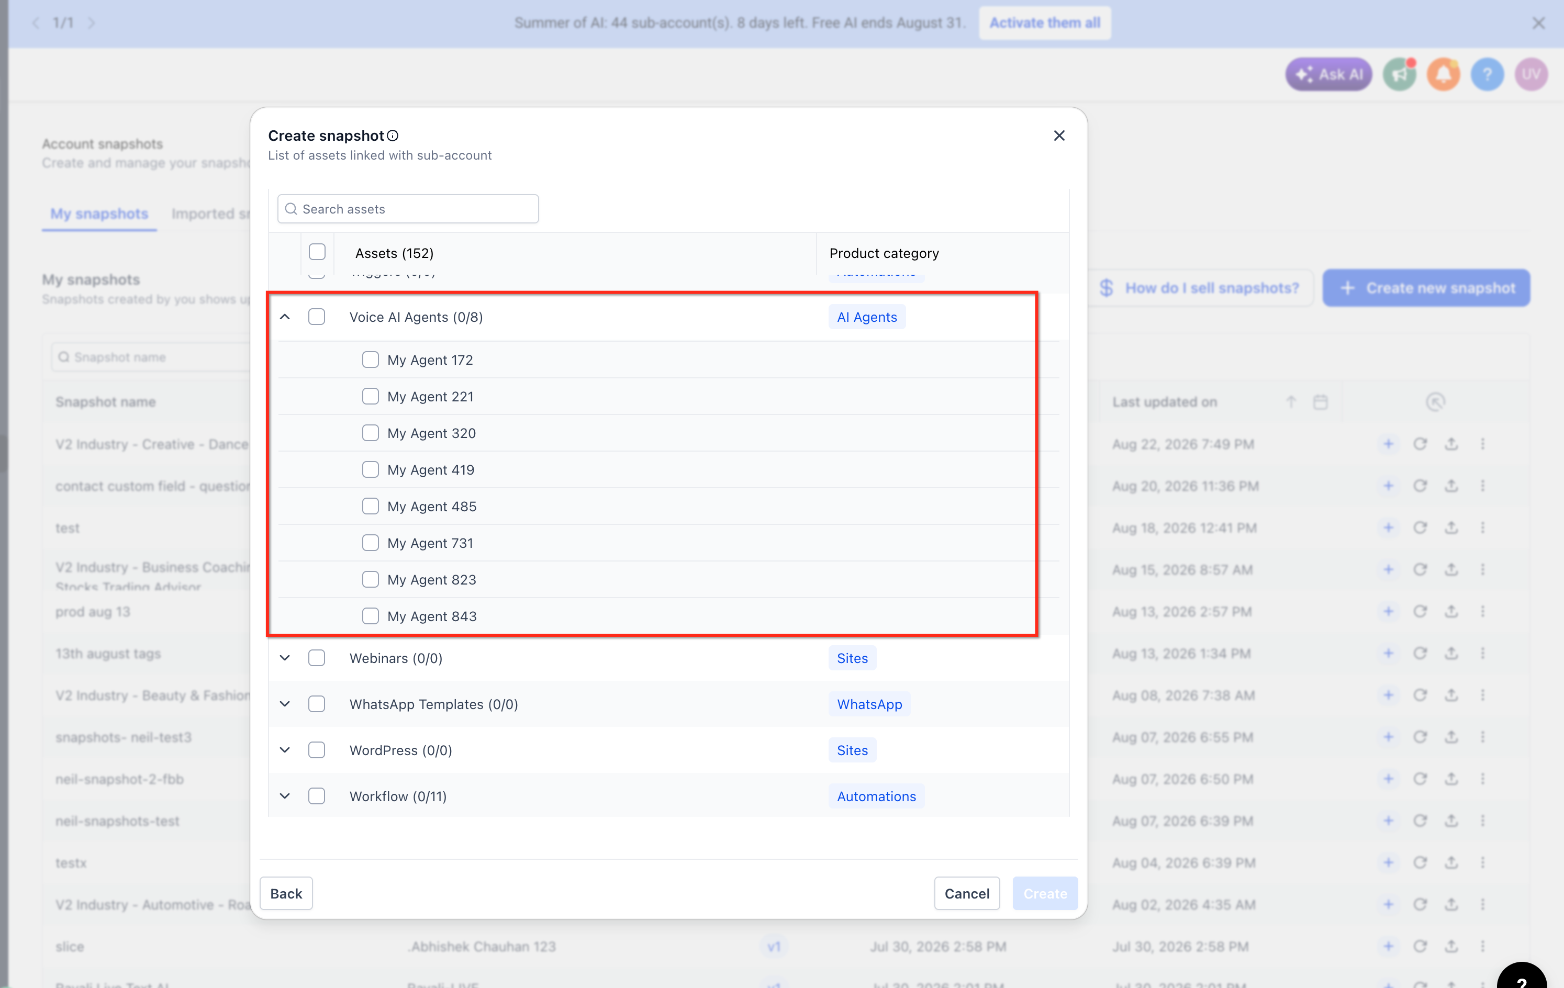Refresh the Aug 20, 2026 snapshot row
This screenshot has width=1564, height=988.
point(1420,486)
